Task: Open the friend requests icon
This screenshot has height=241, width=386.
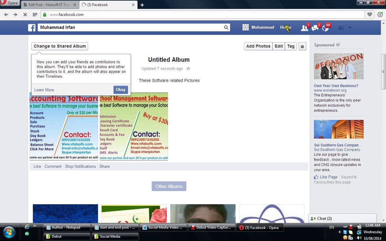Action: tap(305, 27)
